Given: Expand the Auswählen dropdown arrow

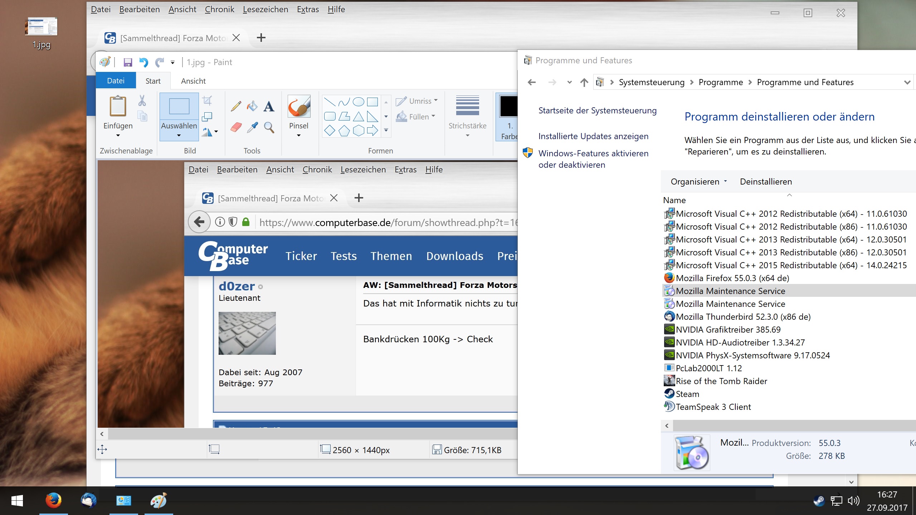Looking at the screenshot, I should click(179, 136).
